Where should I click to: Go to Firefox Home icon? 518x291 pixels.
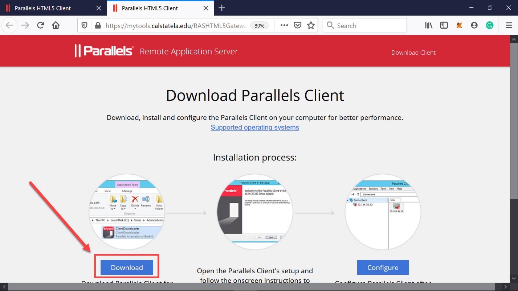pyautogui.click(x=56, y=25)
